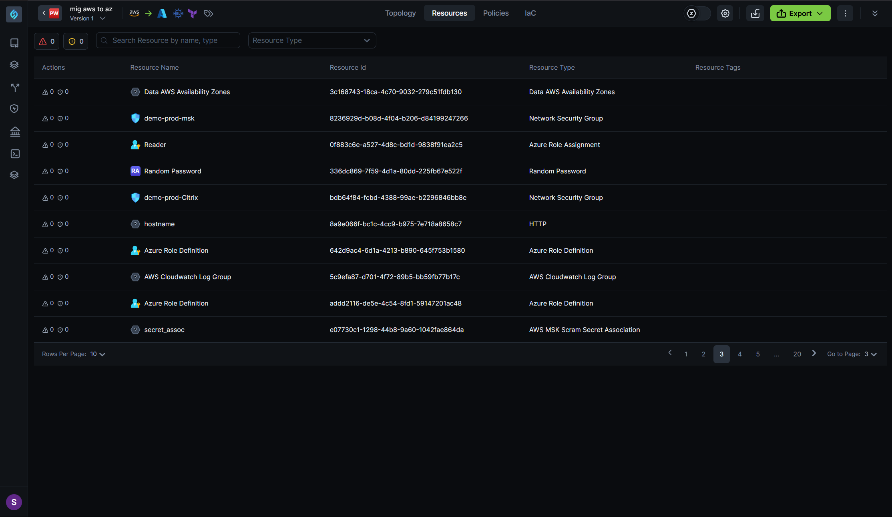Go to page 2
The image size is (892, 517).
point(703,354)
